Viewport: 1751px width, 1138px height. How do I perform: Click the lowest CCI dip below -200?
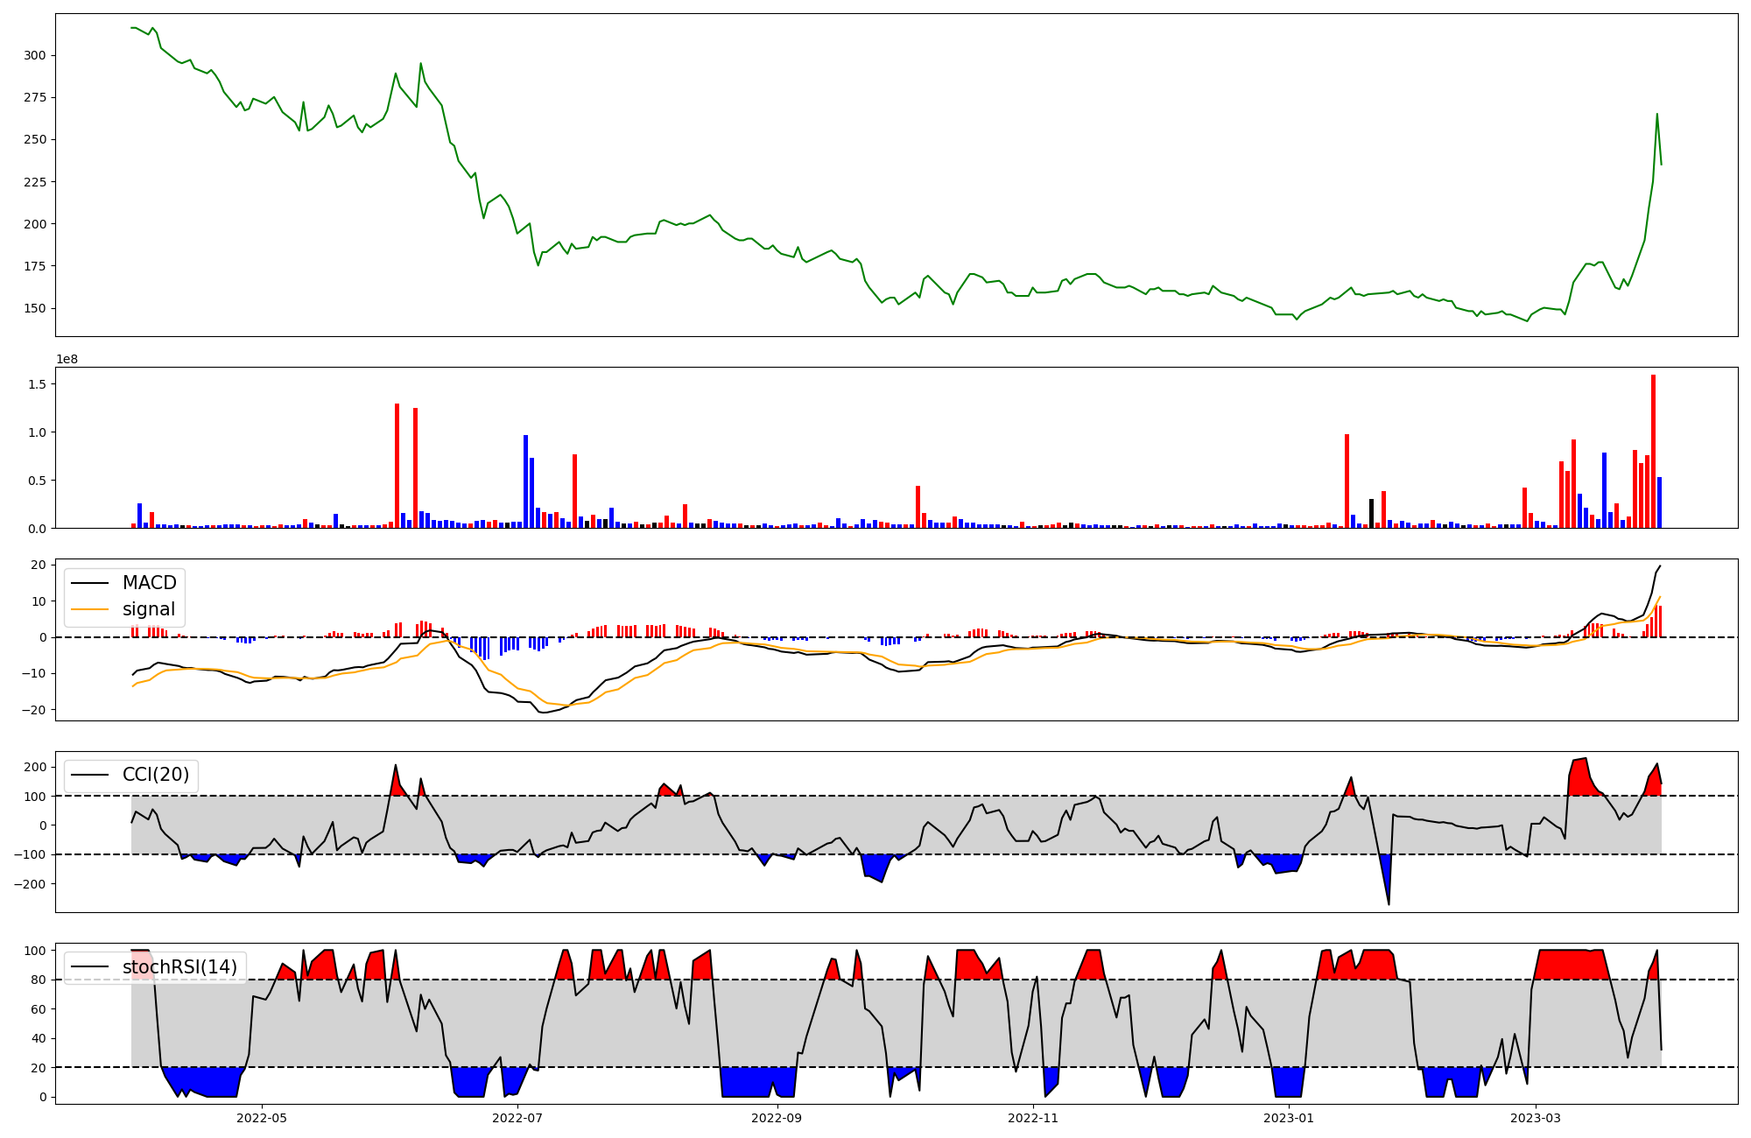tap(1389, 903)
